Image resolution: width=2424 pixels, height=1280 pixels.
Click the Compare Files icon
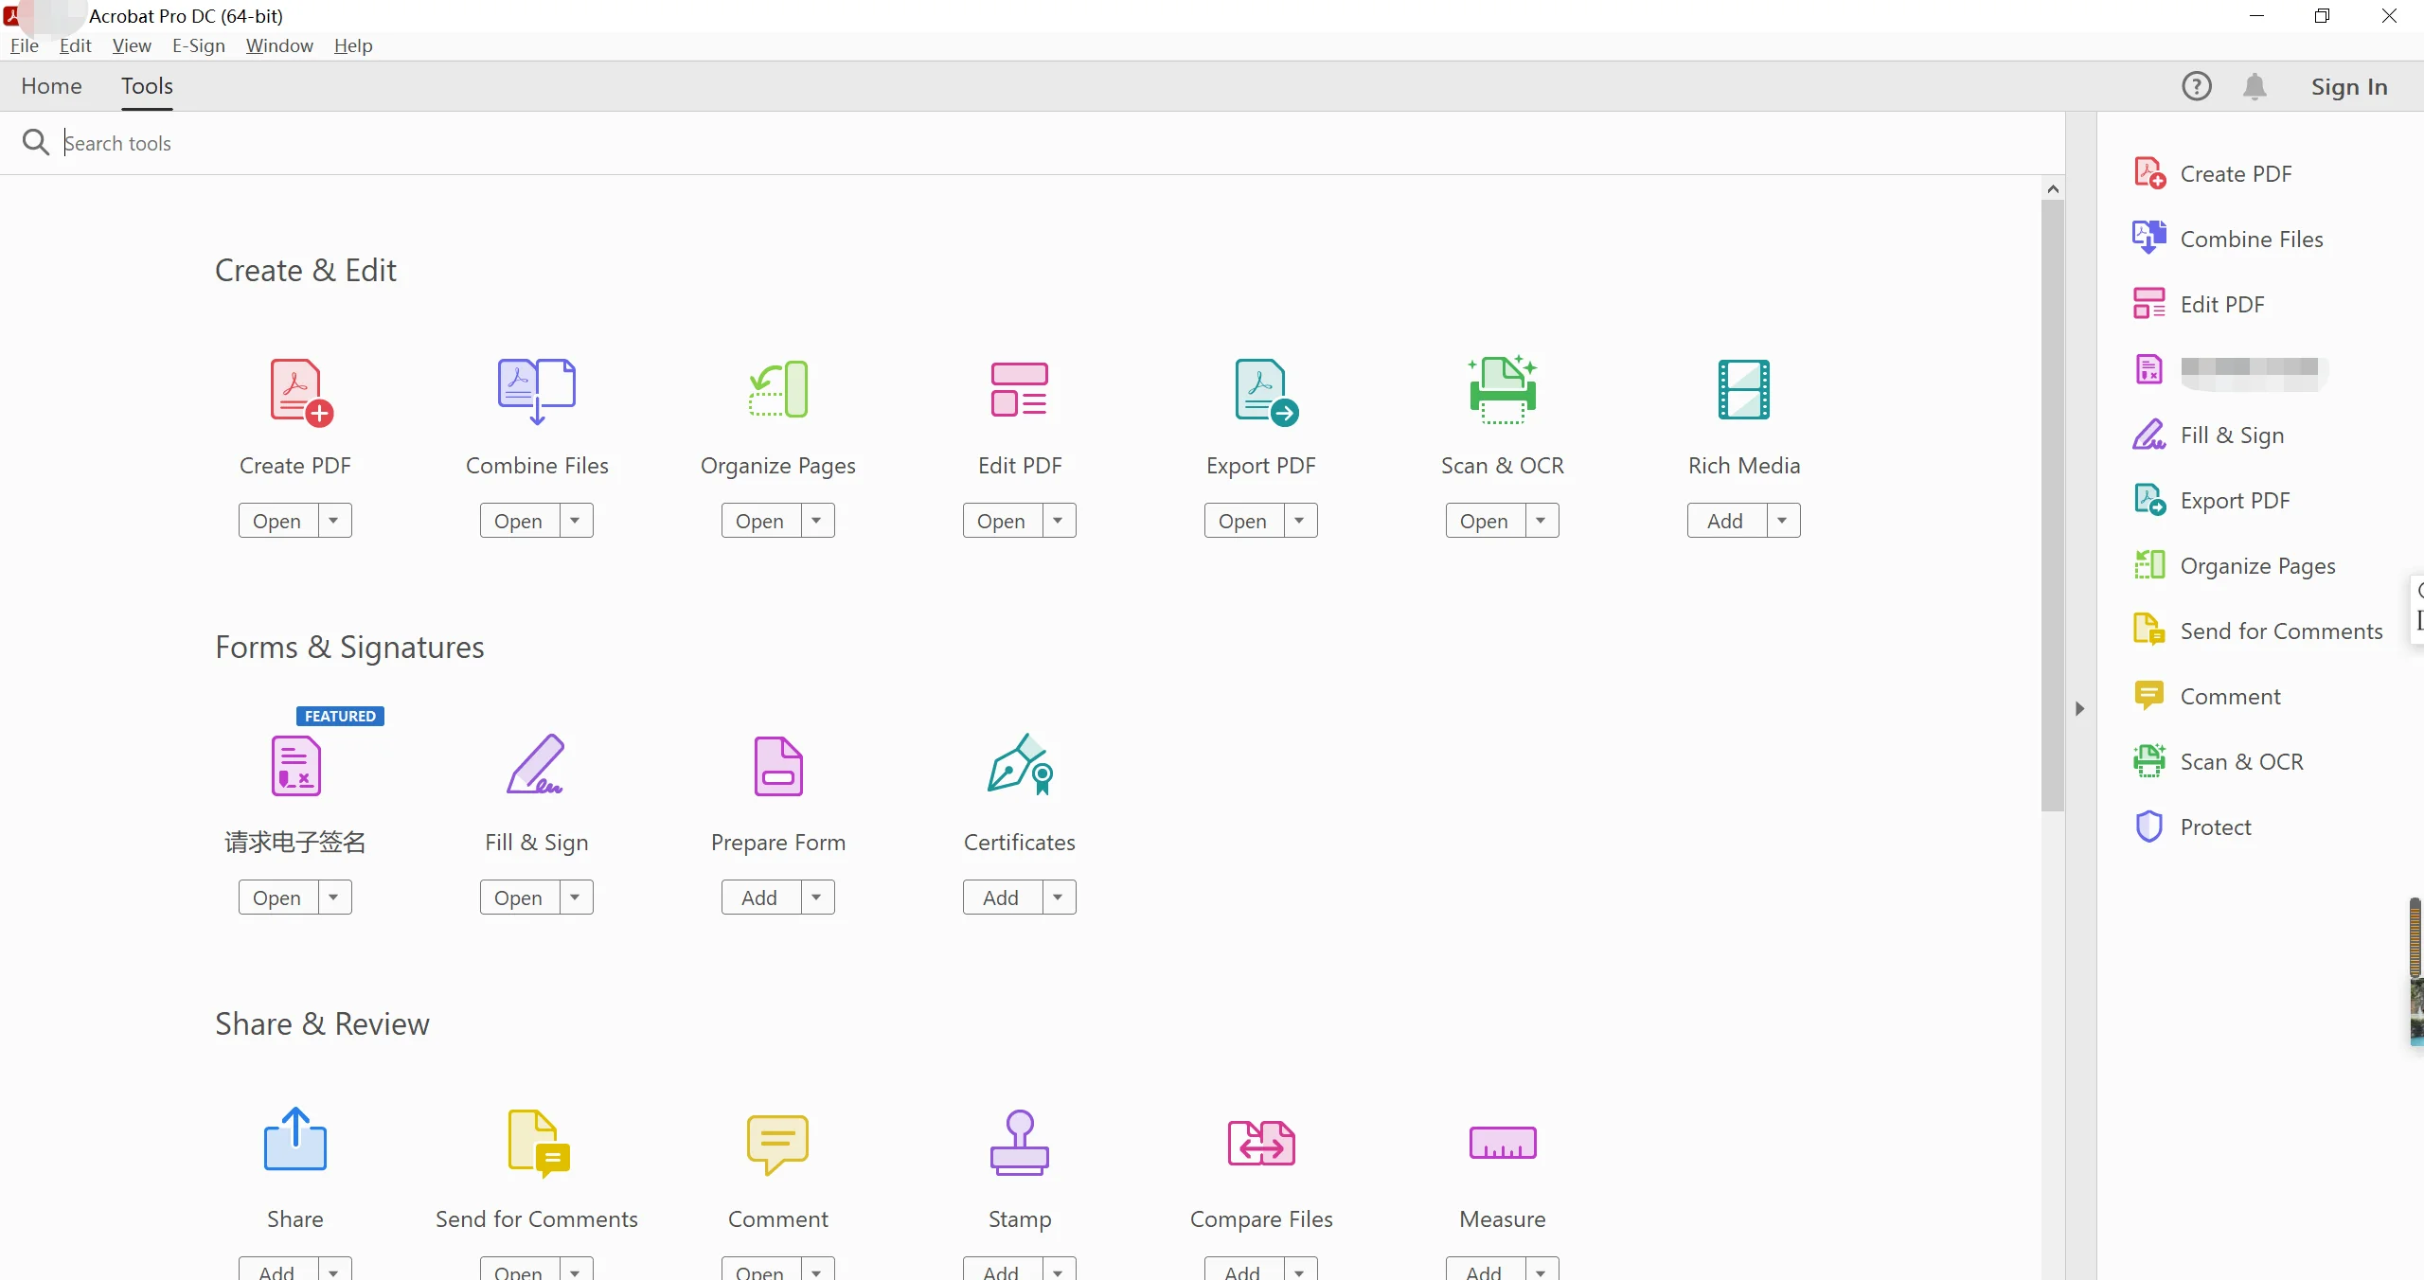1260,1142
